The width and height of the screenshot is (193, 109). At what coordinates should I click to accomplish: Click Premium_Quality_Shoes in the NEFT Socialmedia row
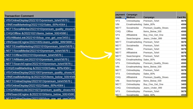156,28
